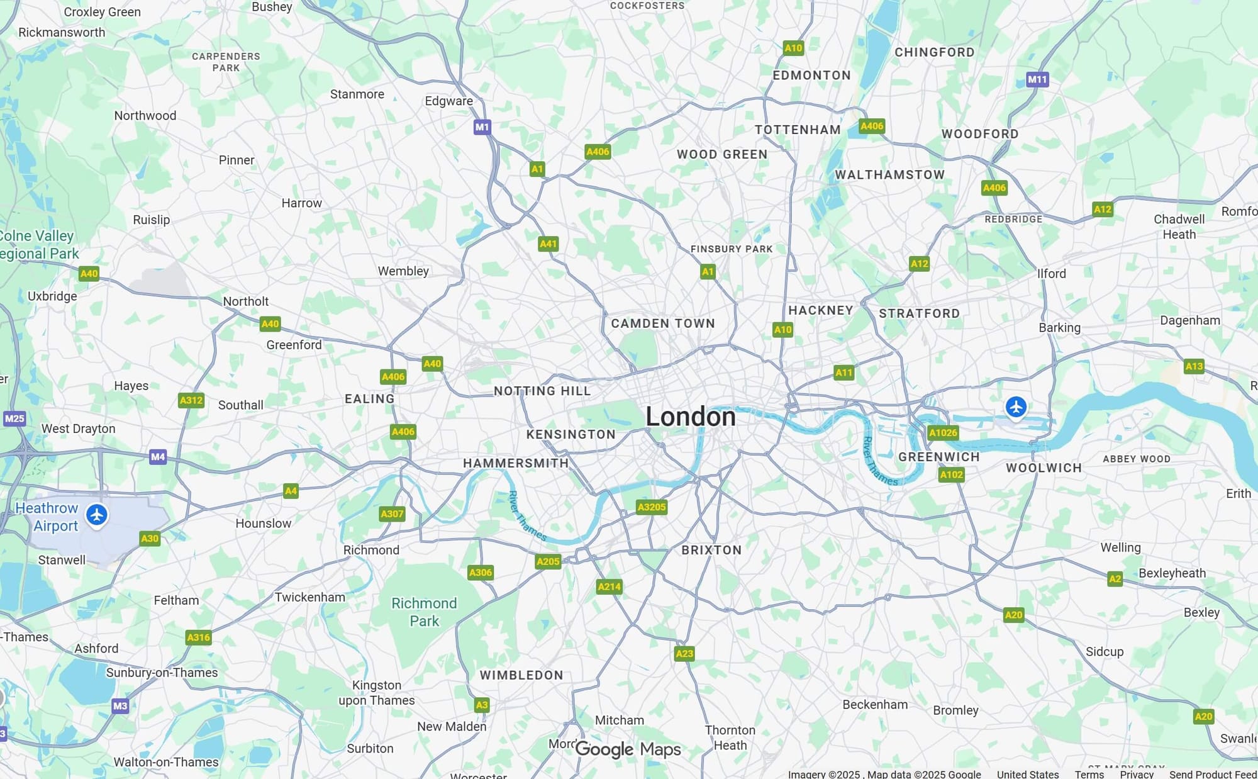Click Send Product Feedback link

pyautogui.click(x=1213, y=774)
